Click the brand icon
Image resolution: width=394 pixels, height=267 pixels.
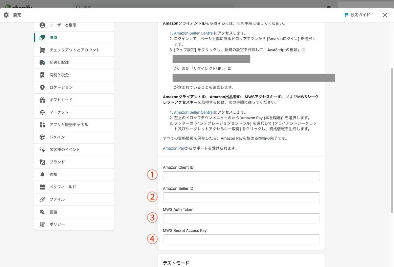click(42, 162)
